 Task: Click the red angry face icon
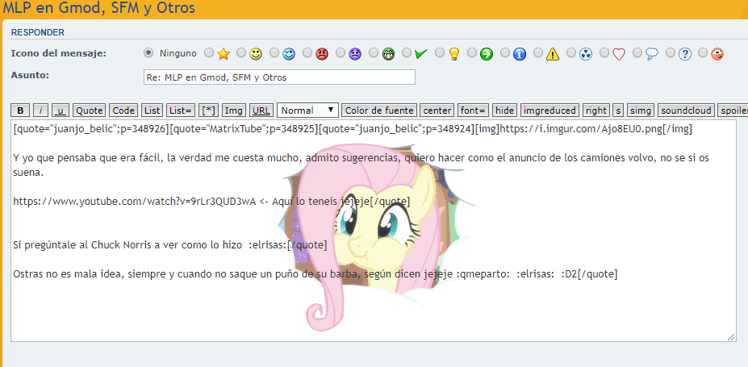322,54
